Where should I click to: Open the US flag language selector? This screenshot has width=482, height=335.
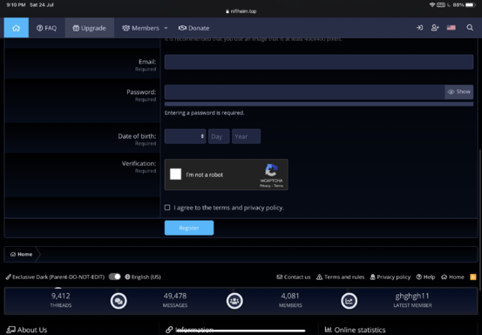pyautogui.click(x=451, y=28)
